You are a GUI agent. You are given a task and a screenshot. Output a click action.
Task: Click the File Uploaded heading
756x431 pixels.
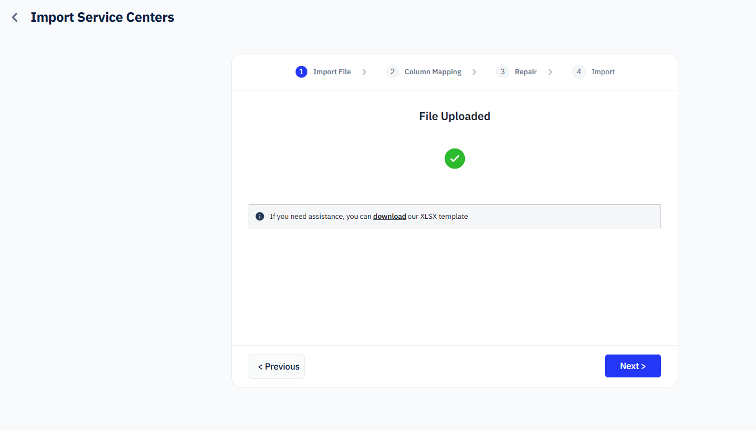point(454,116)
